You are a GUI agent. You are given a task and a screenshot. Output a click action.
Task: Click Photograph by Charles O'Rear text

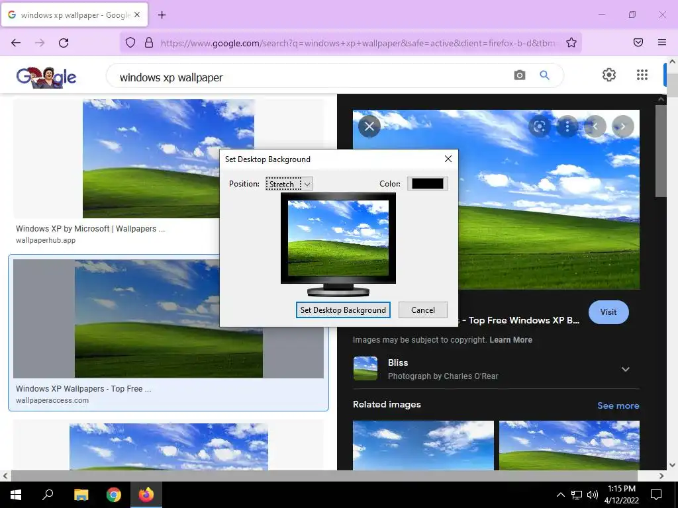coord(443,376)
